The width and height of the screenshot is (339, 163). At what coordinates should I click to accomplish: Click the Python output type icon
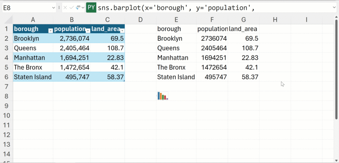tap(78, 8)
